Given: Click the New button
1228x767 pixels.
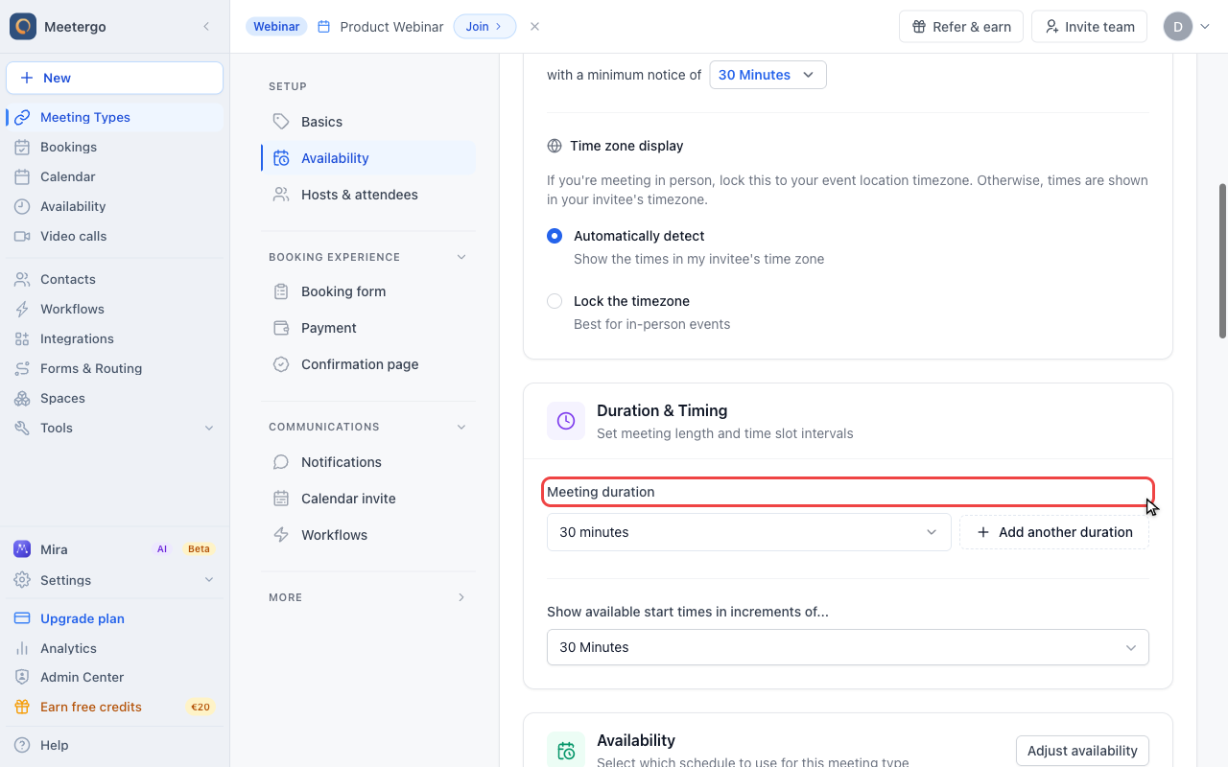Looking at the screenshot, I should [114, 78].
